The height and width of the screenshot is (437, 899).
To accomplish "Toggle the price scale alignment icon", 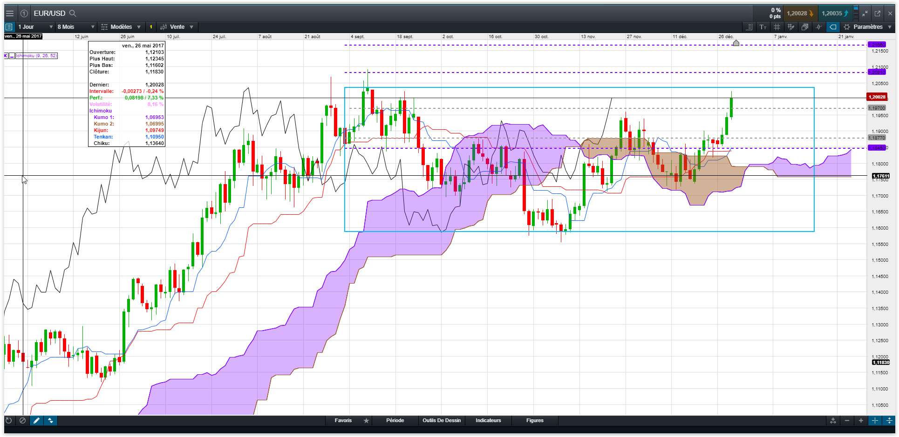I will click(x=749, y=27).
